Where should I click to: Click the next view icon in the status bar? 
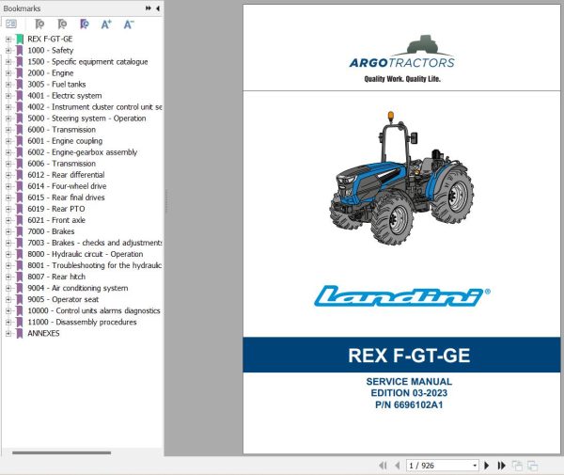pyautogui.click(x=532, y=466)
